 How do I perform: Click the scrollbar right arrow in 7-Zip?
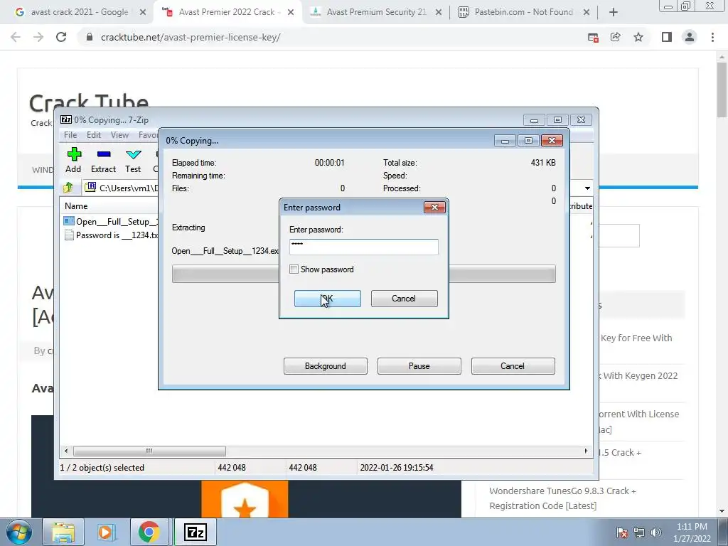[x=586, y=451]
